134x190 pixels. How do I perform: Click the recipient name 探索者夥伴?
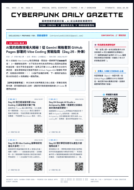(42, 36)
